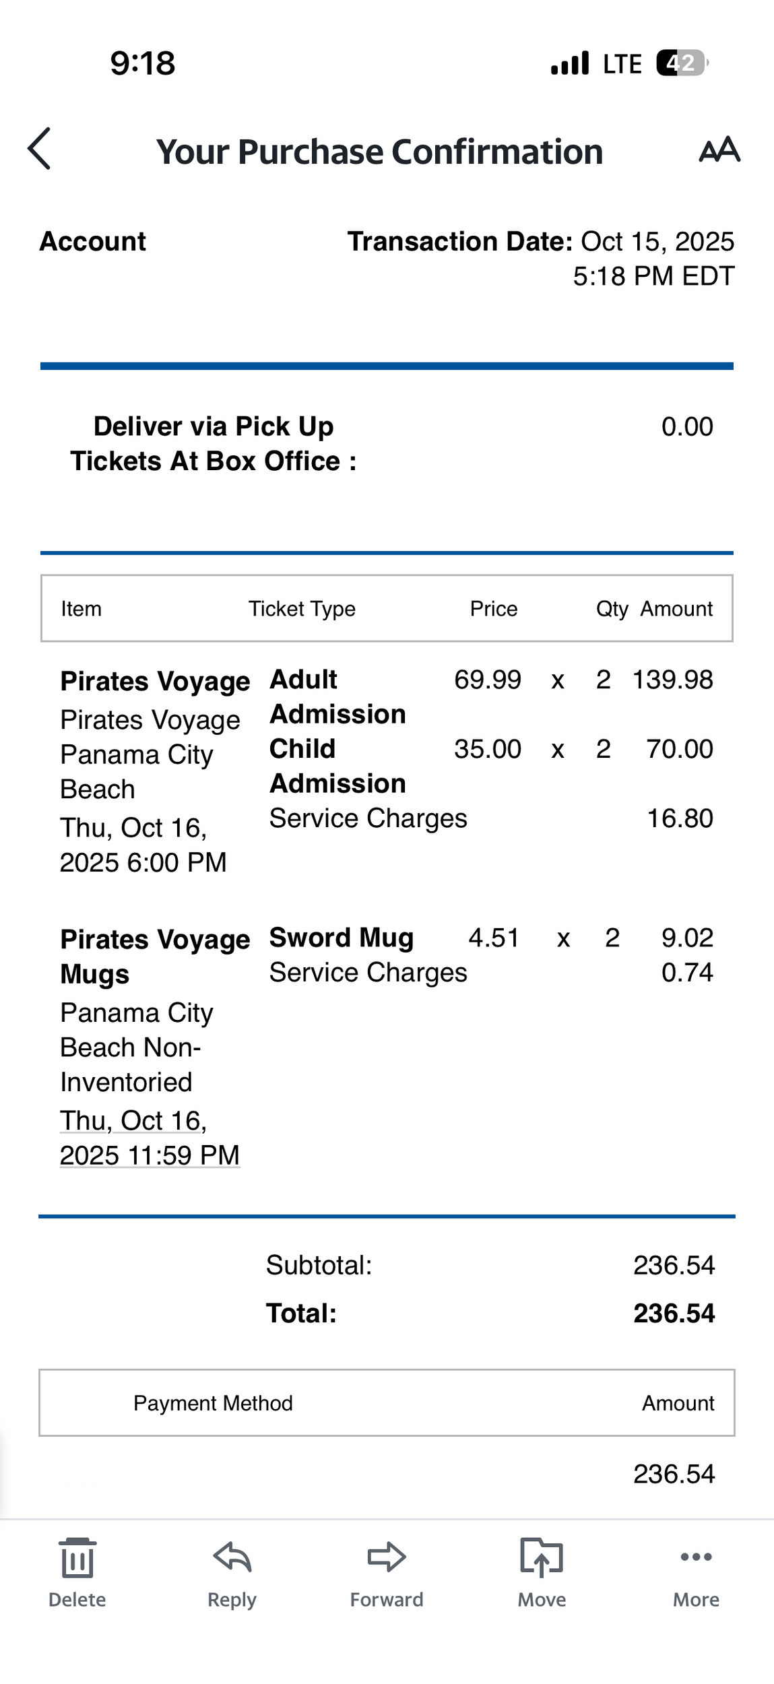Image resolution: width=774 pixels, height=1684 pixels.
Task: Tap the 9:18 clock in status bar
Action: pyautogui.click(x=143, y=63)
